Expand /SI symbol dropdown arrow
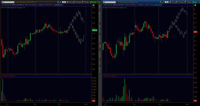200x106 pixels. tap(117, 2)
